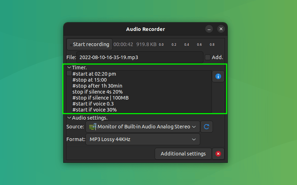Minimize the Audio Recorder window

click(x=209, y=29)
